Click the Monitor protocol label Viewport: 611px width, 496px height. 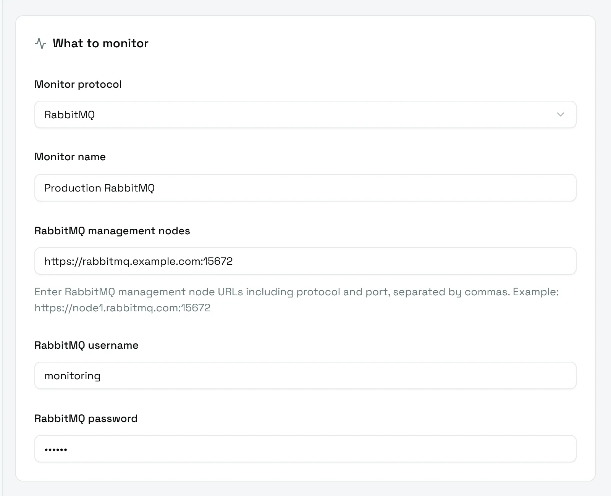pyautogui.click(x=78, y=84)
